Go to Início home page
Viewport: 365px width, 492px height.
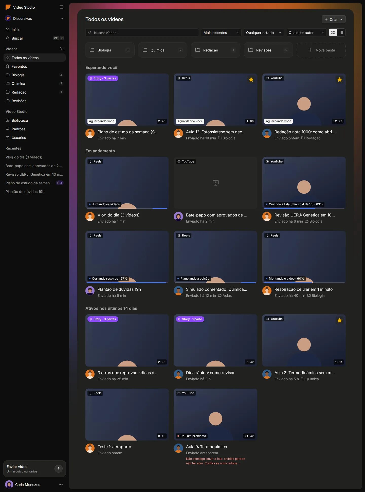click(x=34, y=30)
